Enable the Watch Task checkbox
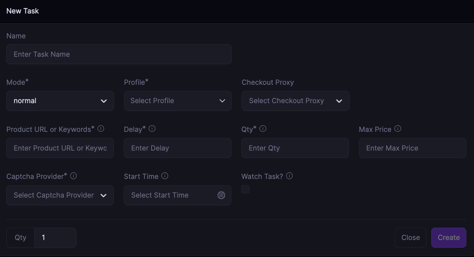 coord(245,190)
